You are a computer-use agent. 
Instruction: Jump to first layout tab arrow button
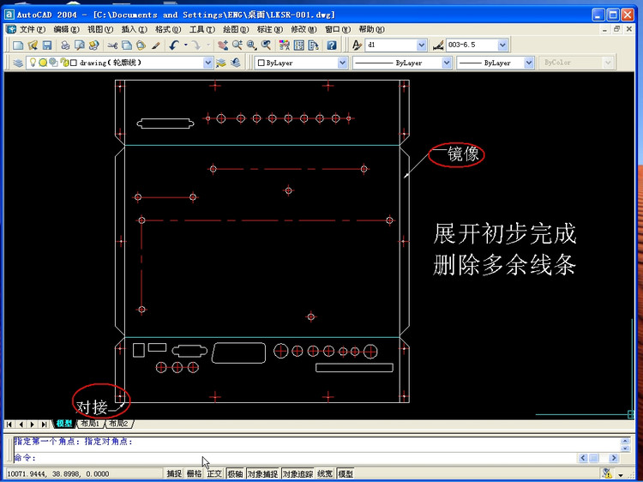click(x=9, y=425)
